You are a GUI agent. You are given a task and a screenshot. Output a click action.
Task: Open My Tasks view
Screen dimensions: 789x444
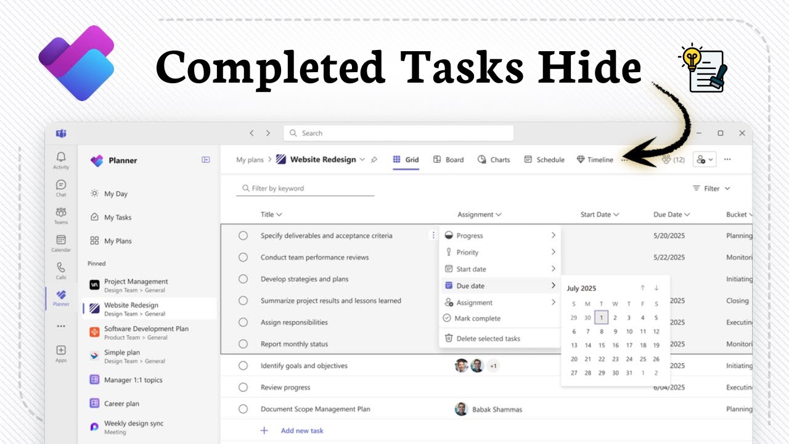(x=110, y=217)
